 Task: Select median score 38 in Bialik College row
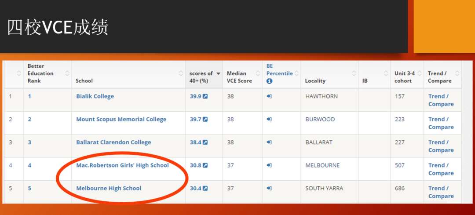(x=230, y=96)
